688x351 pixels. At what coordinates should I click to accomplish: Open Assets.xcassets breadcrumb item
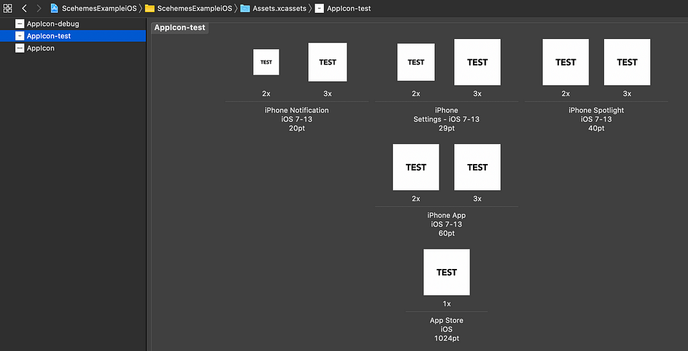tap(279, 8)
